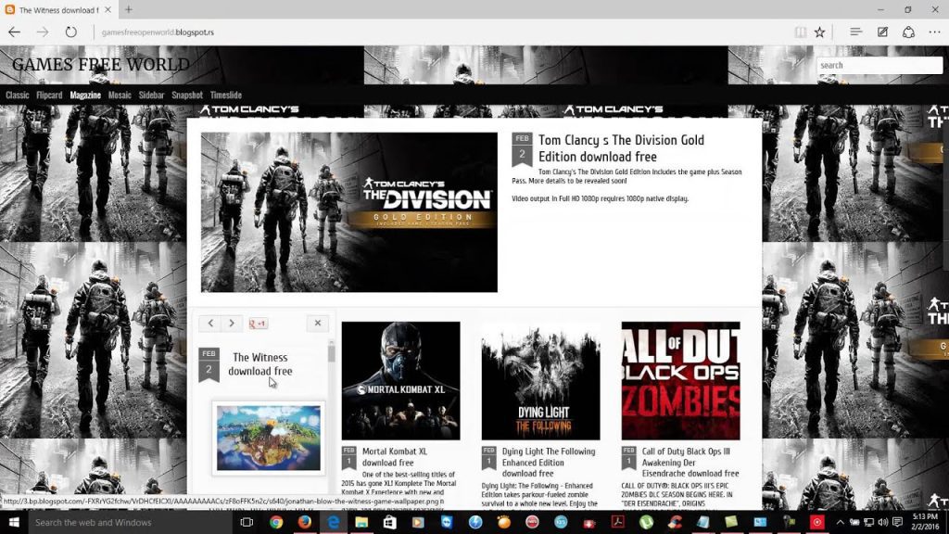Switch to the Classic view tab
This screenshot has height=534, width=949.
[18, 95]
